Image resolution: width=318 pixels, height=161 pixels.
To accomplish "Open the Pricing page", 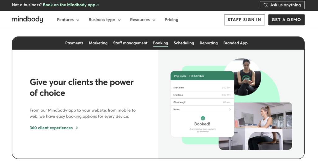I will pyautogui.click(x=171, y=20).
